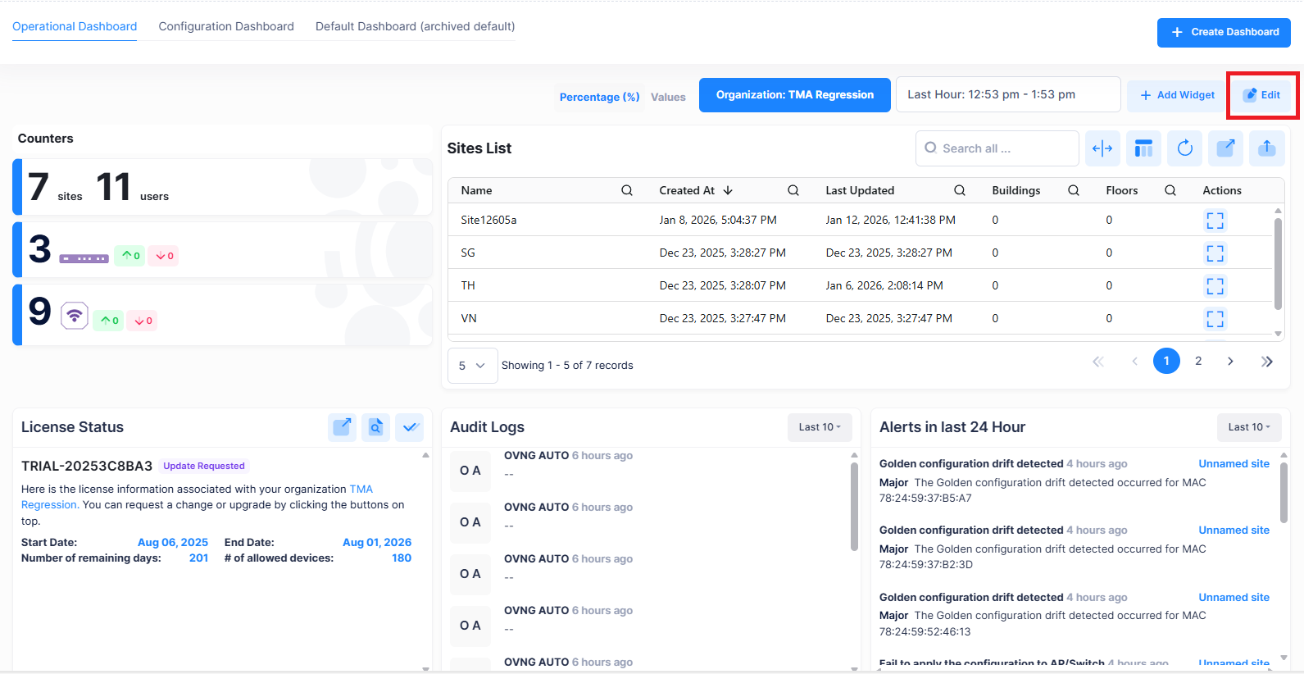Click the Create Dashboard button
1304x674 pixels.
tap(1224, 32)
